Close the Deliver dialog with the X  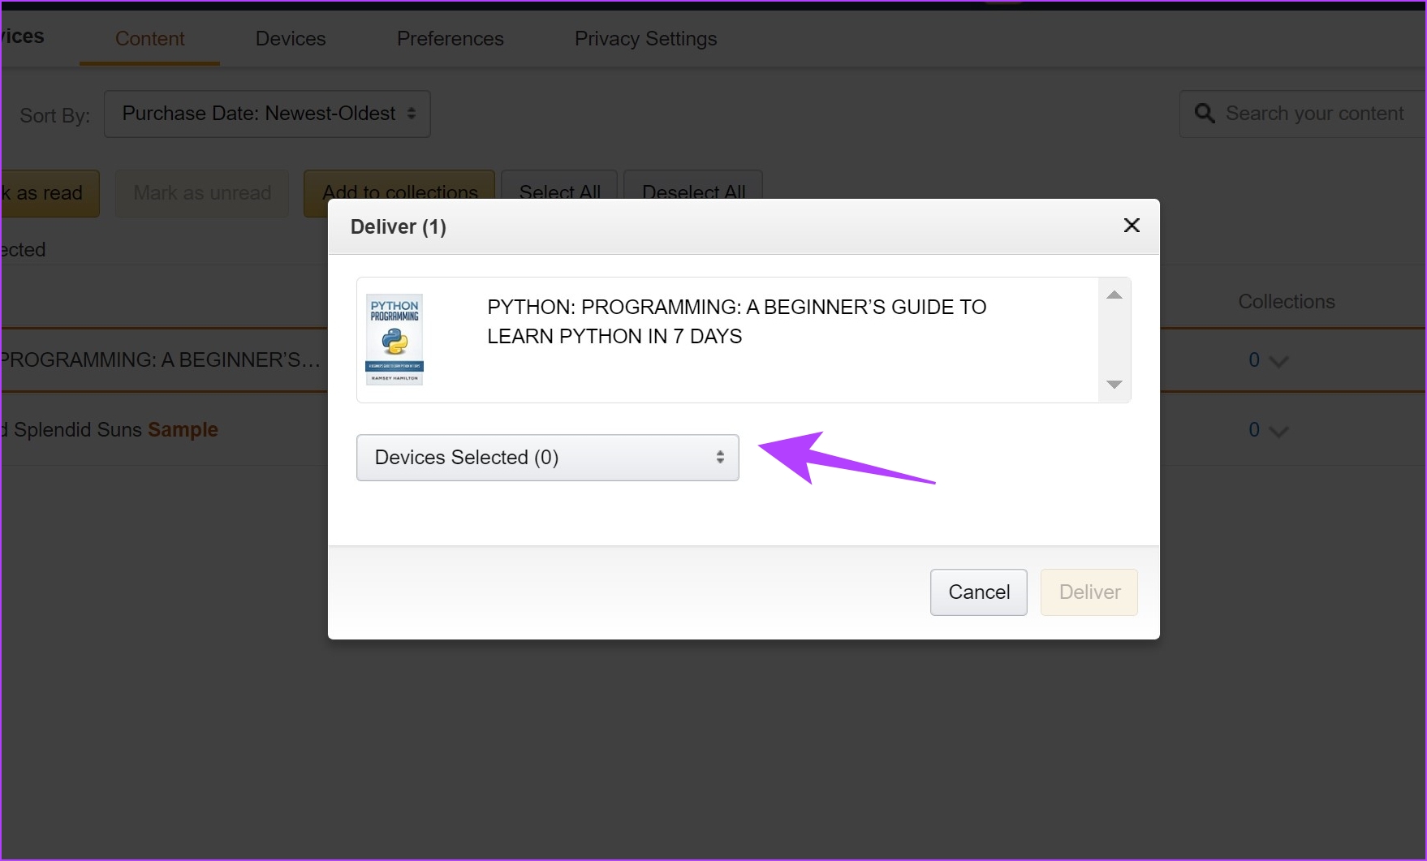(1132, 226)
